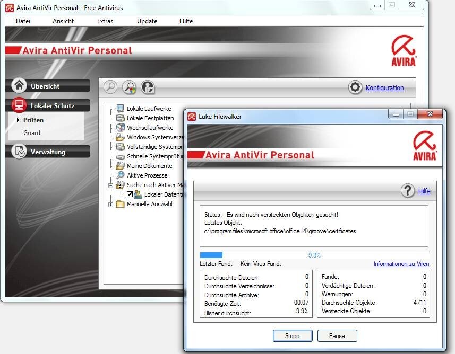Expand the Manuelle Auswahl tree node
455x354 pixels.
click(x=111, y=205)
